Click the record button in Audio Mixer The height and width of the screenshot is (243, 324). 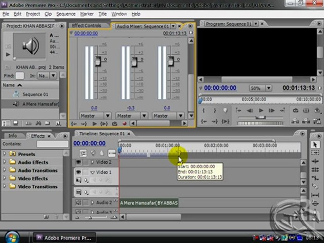125,124
